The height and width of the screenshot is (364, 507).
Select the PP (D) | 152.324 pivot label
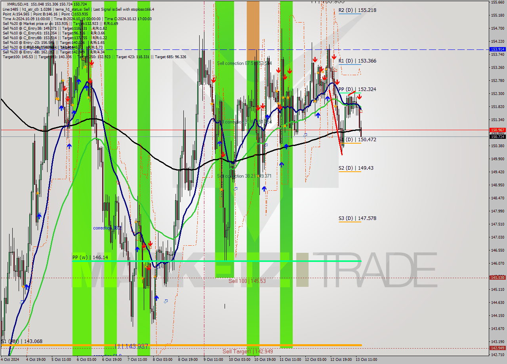[x=357, y=89]
